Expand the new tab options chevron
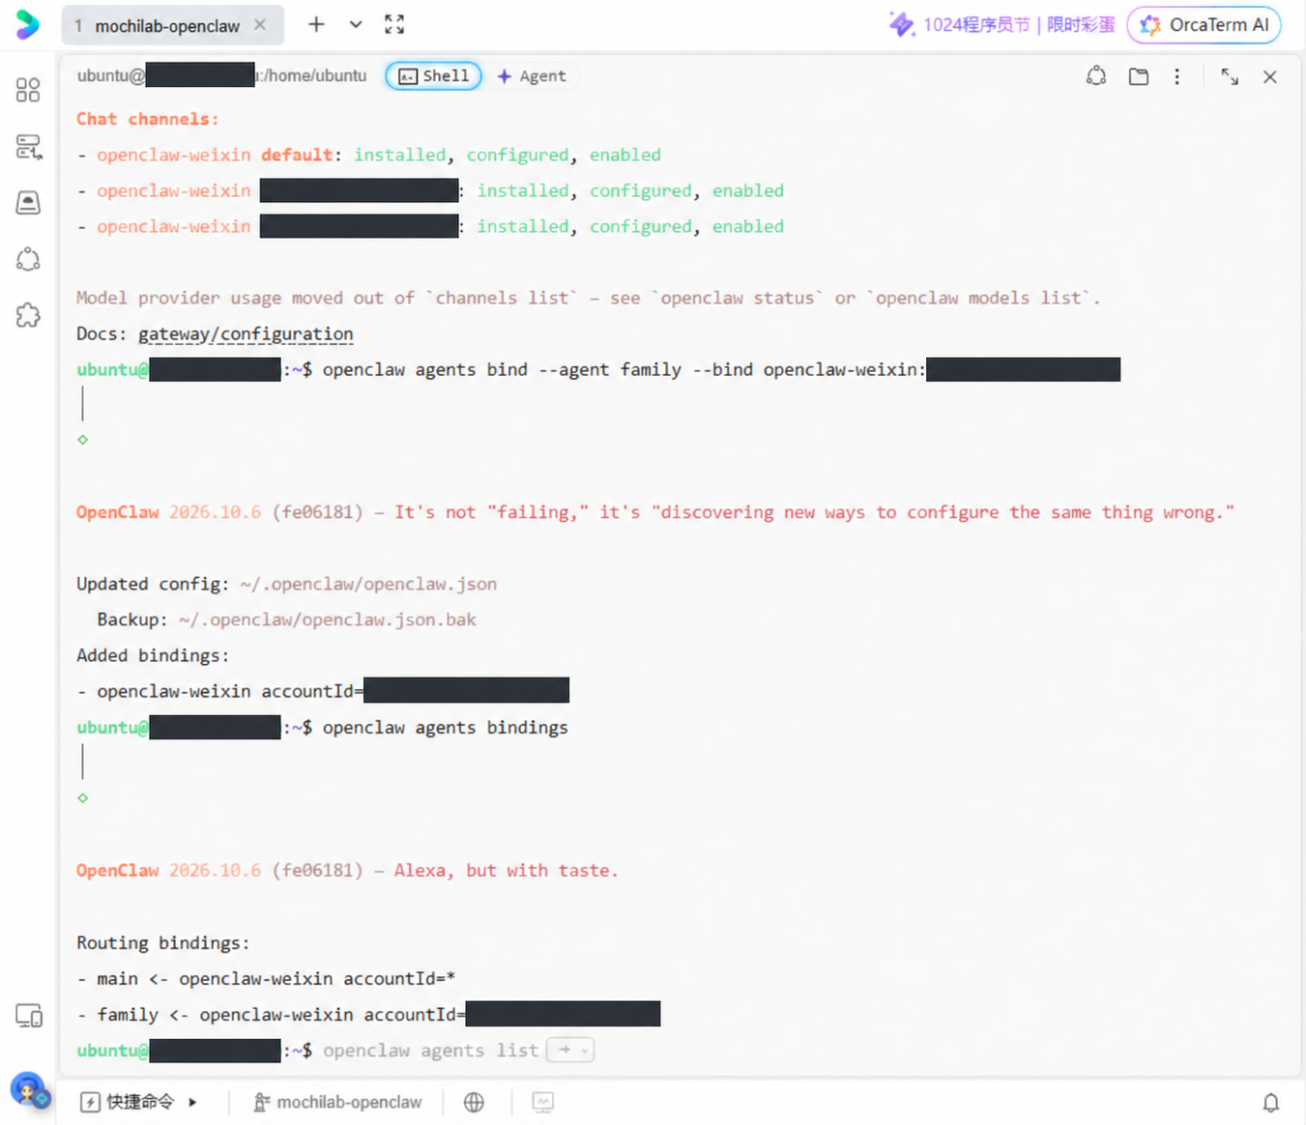 pos(356,24)
